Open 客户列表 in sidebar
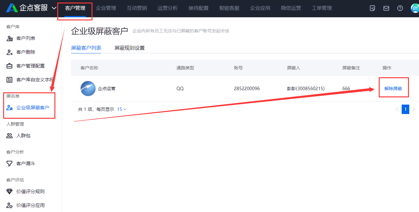Screen dimensions: 419x212 click(x=26, y=38)
